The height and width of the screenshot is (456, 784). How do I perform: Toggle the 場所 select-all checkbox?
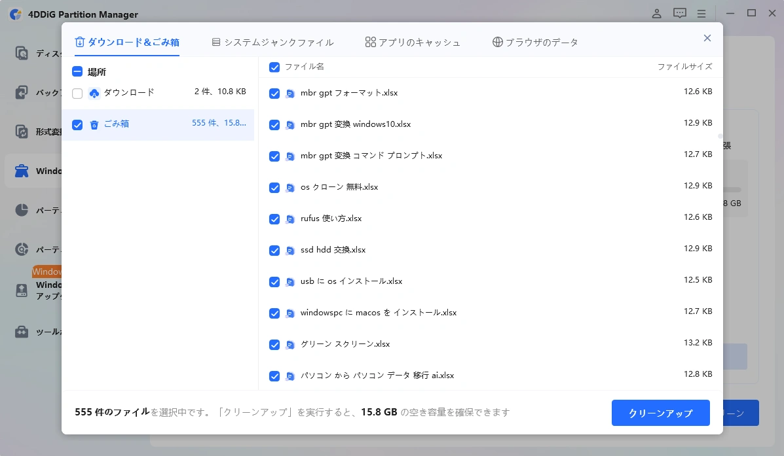(77, 71)
